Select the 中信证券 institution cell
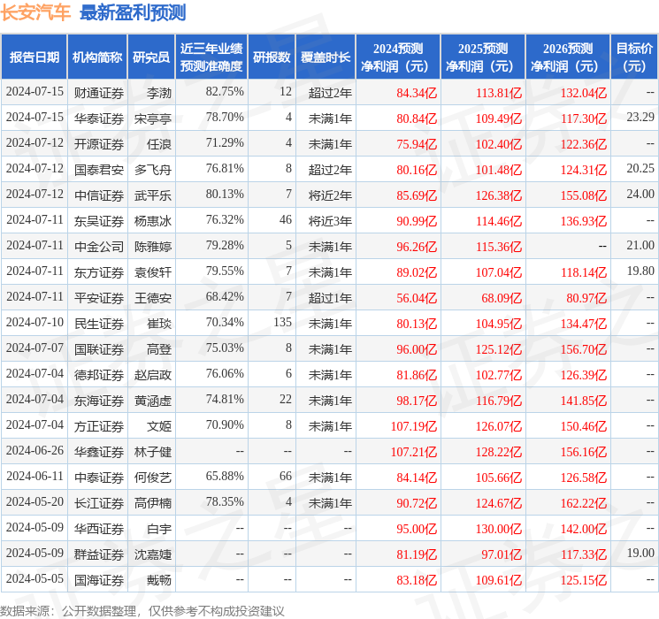This screenshot has width=659, height=619. 99,195
